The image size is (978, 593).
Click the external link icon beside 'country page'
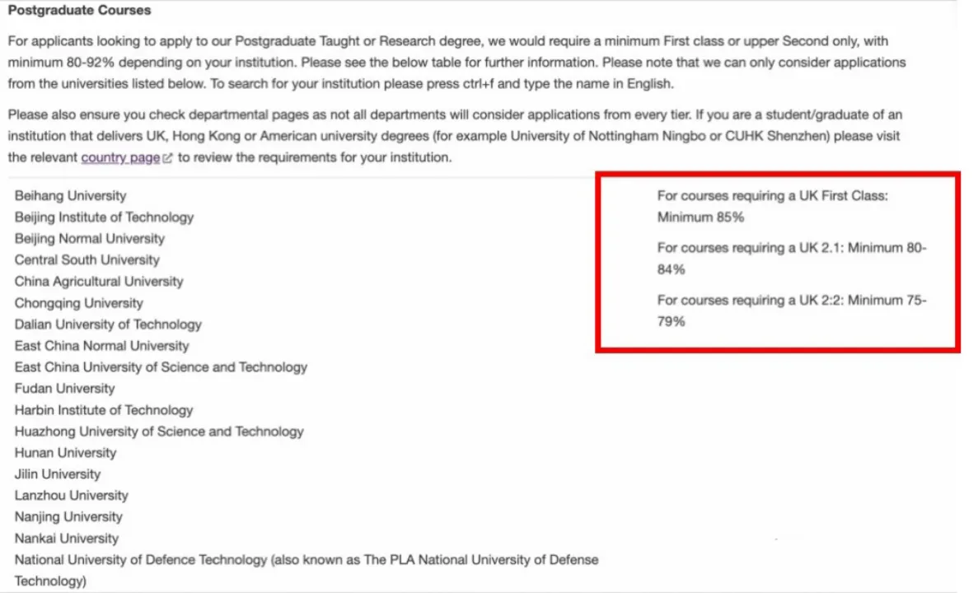coord(168,158)
